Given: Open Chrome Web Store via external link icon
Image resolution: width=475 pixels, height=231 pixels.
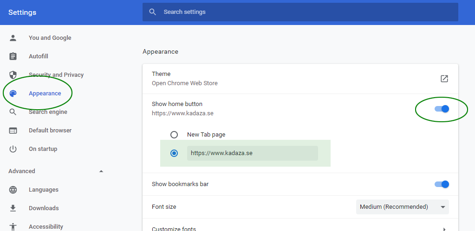Looking at the screenshot, I should (444, 79).
